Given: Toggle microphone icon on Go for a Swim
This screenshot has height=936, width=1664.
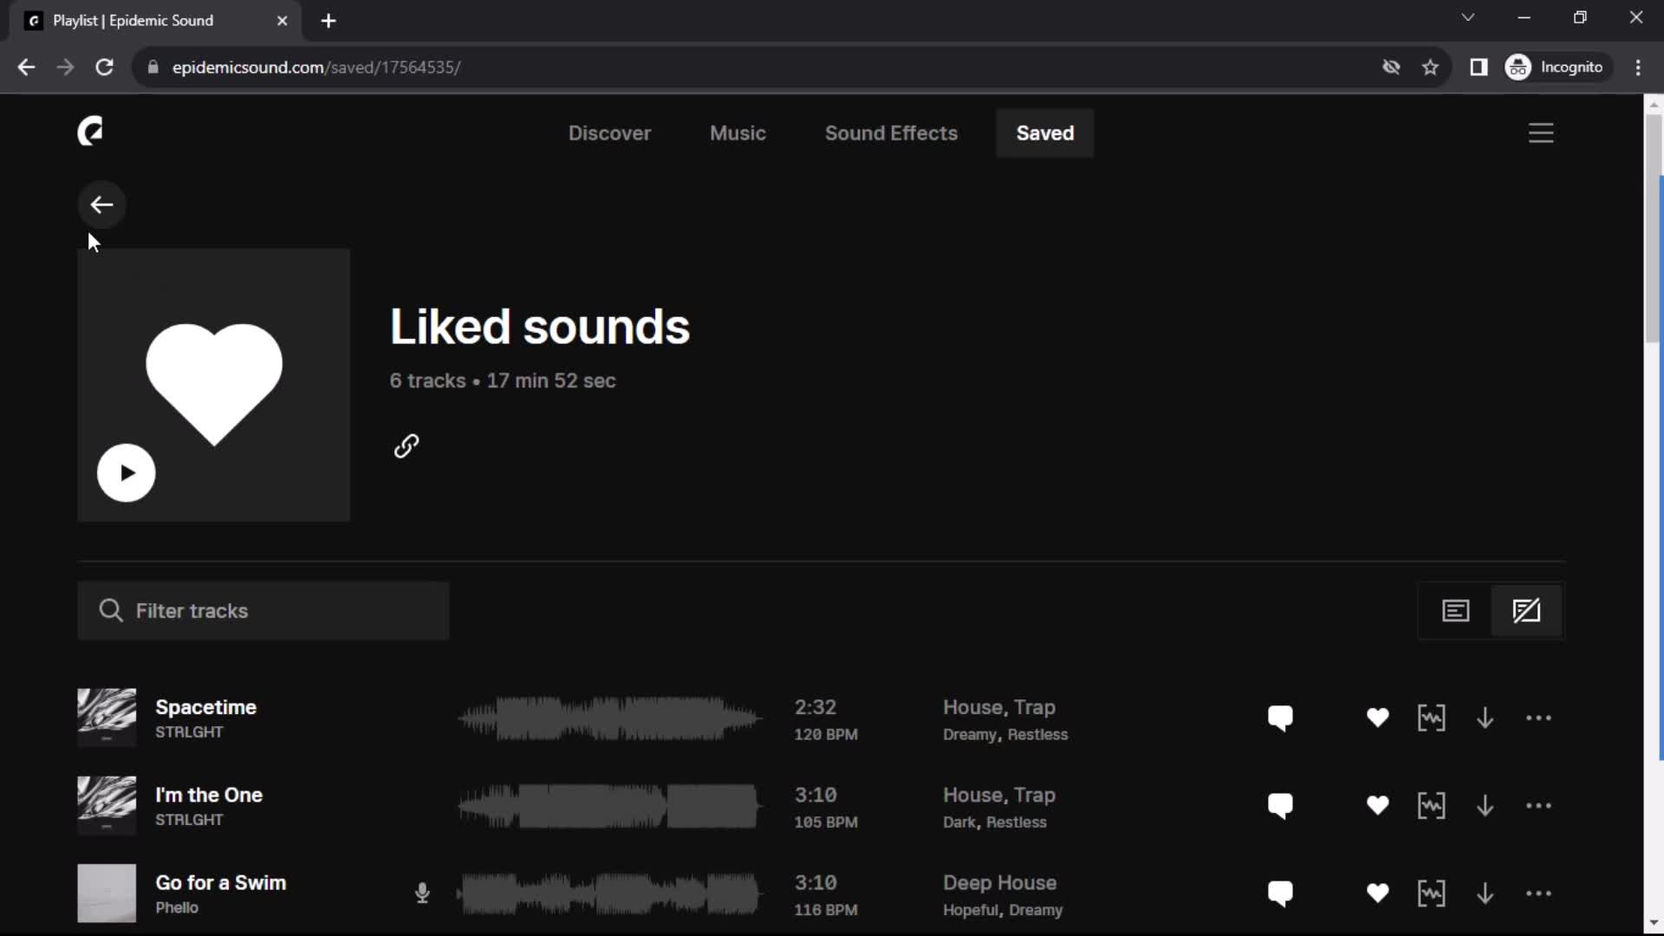Looking at the screenshot, I should tap(423, 893).
